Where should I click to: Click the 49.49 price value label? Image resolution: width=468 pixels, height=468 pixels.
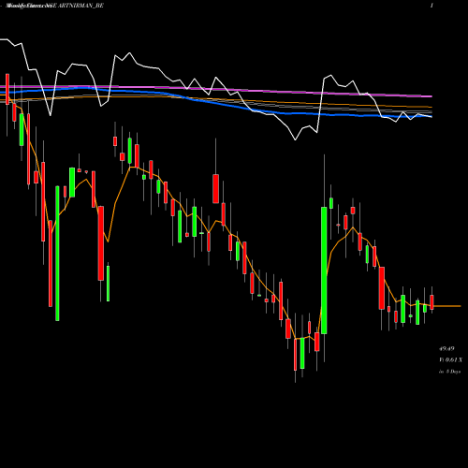[446, 348]
